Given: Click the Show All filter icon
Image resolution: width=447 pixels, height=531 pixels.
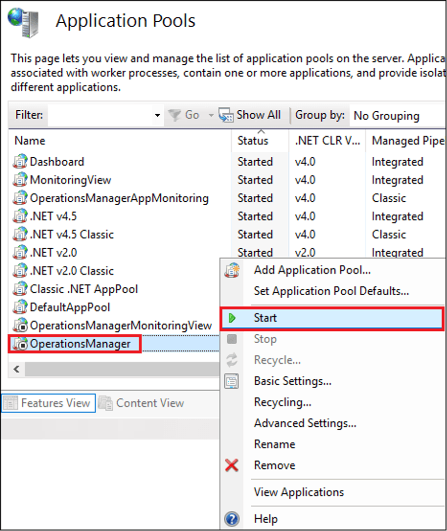Looking at the screenshot, I should (226, 115).
